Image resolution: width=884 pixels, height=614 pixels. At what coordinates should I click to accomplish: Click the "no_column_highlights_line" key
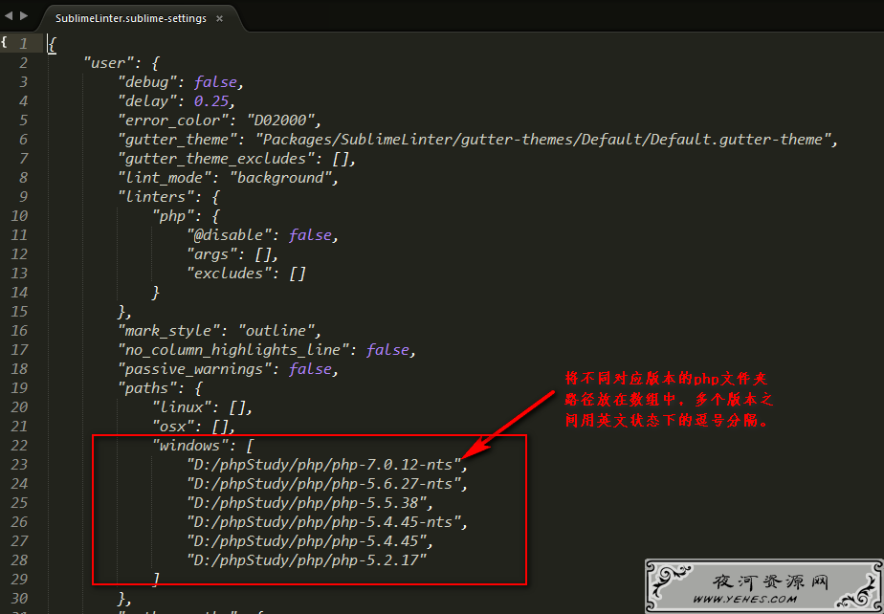pyautogui.click(x=232, y=350)
